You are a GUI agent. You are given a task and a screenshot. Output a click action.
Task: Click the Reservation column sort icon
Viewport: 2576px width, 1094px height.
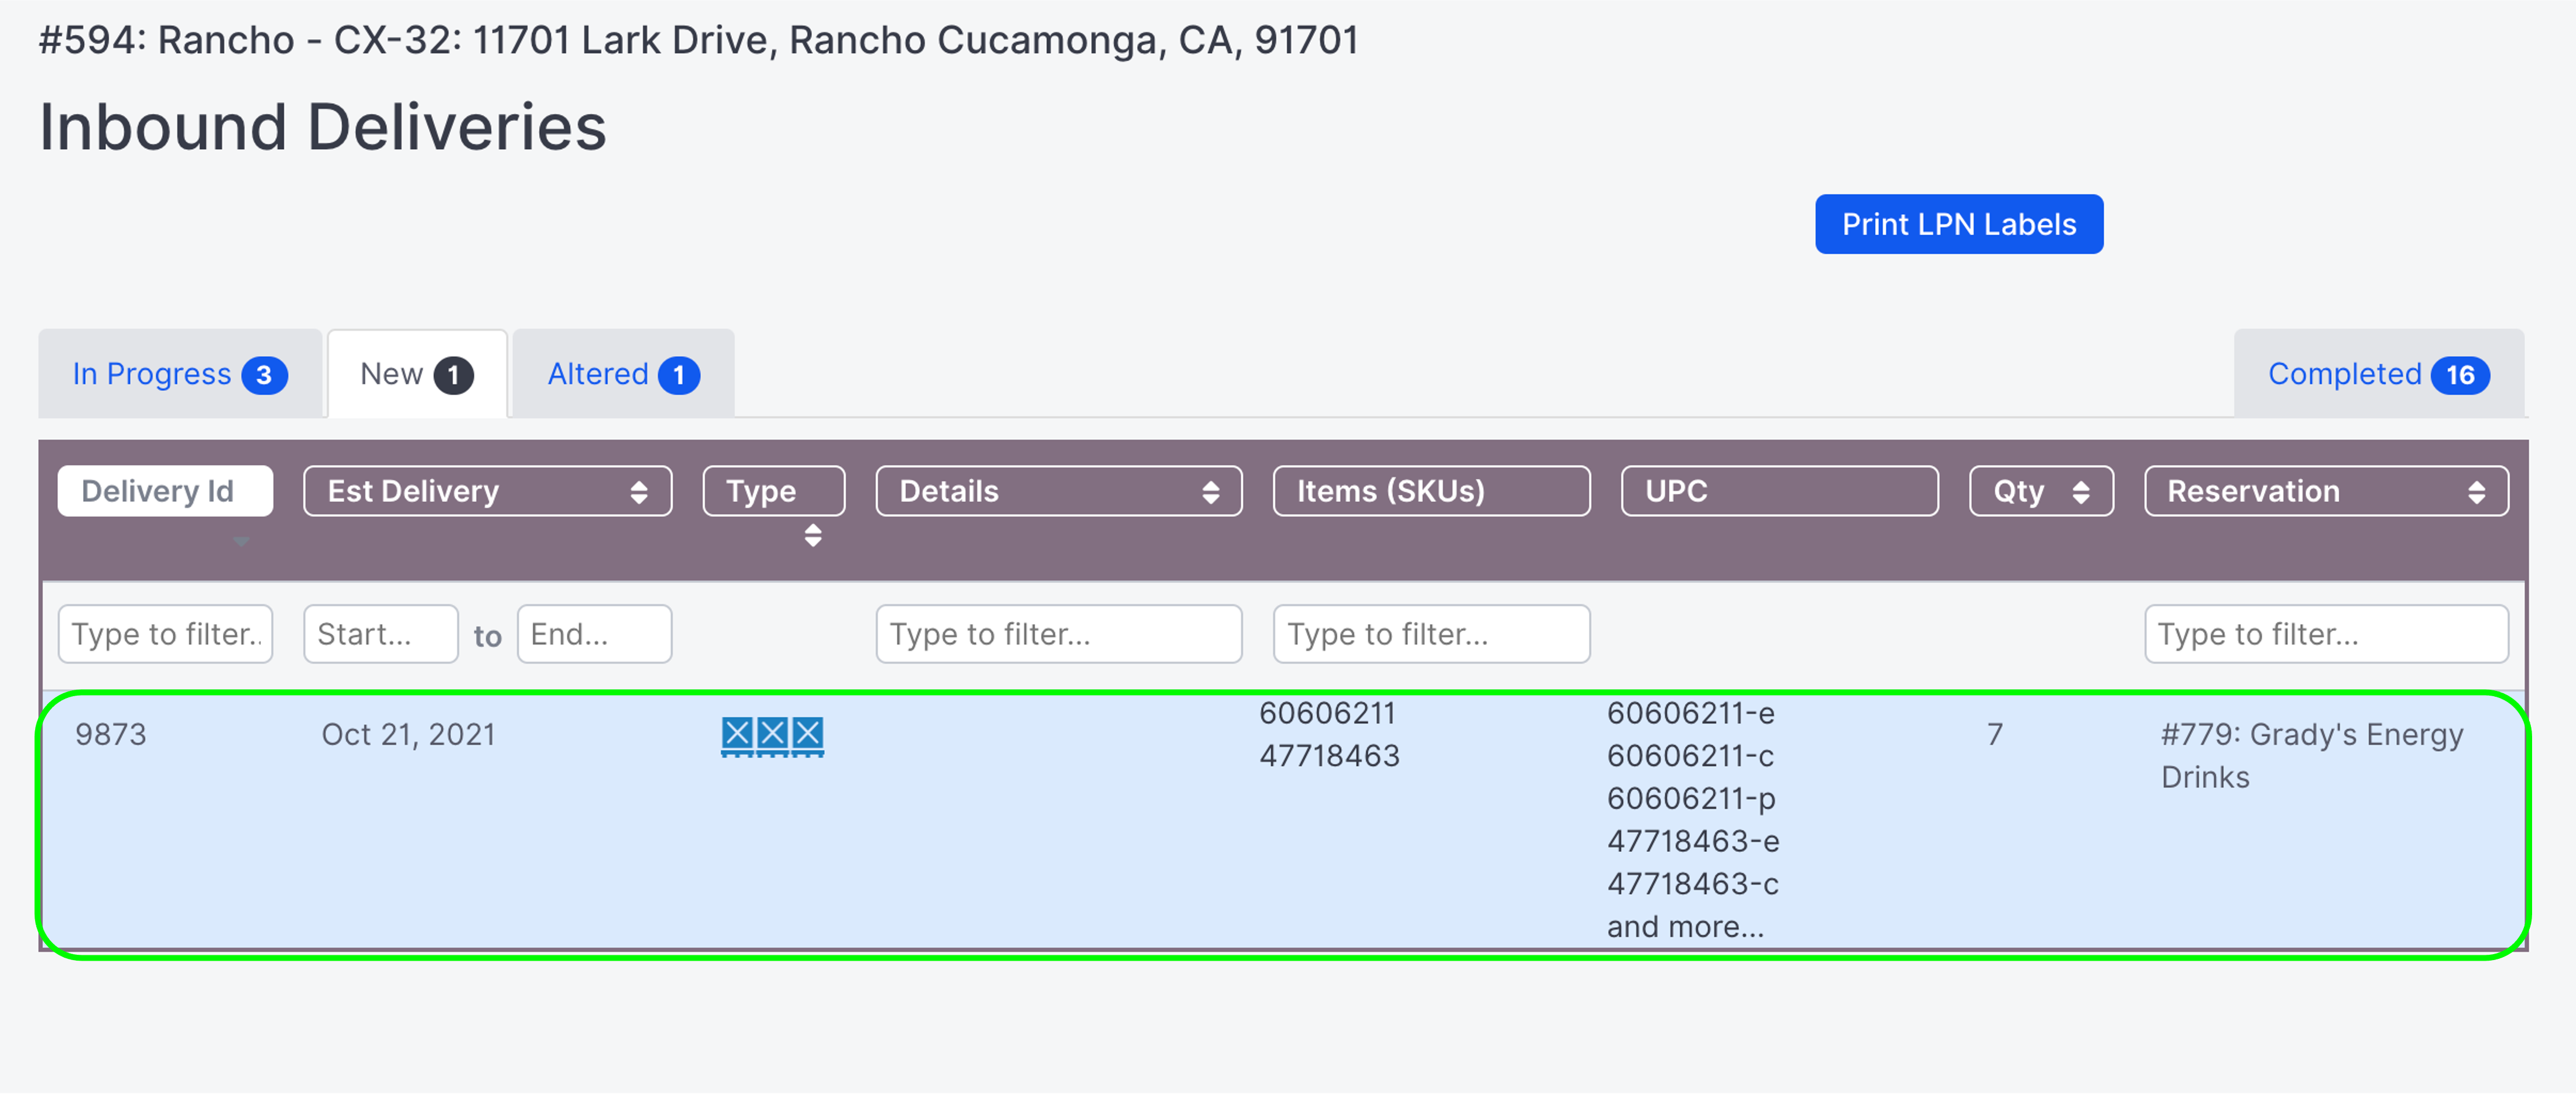(x=2478, y=491)
